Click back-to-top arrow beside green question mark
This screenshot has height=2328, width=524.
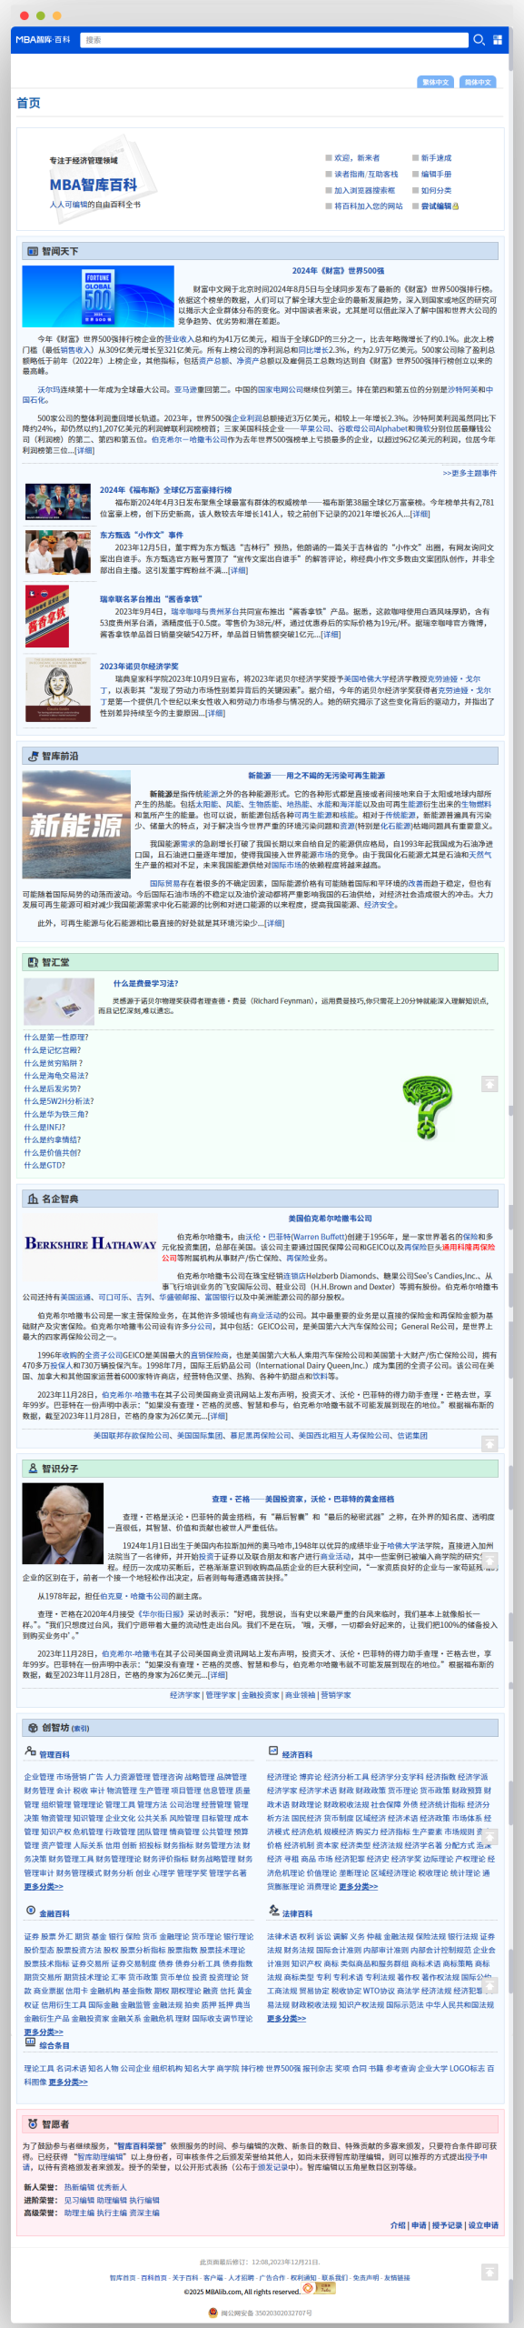[x=489, y=1084]
